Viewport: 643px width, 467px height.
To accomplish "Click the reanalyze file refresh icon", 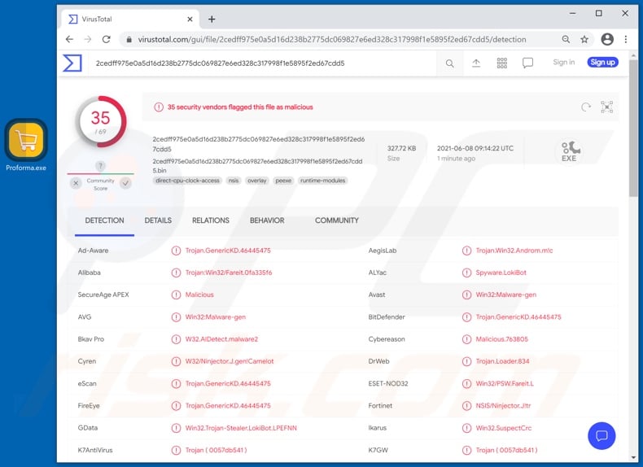I will [x=586, y=107].
